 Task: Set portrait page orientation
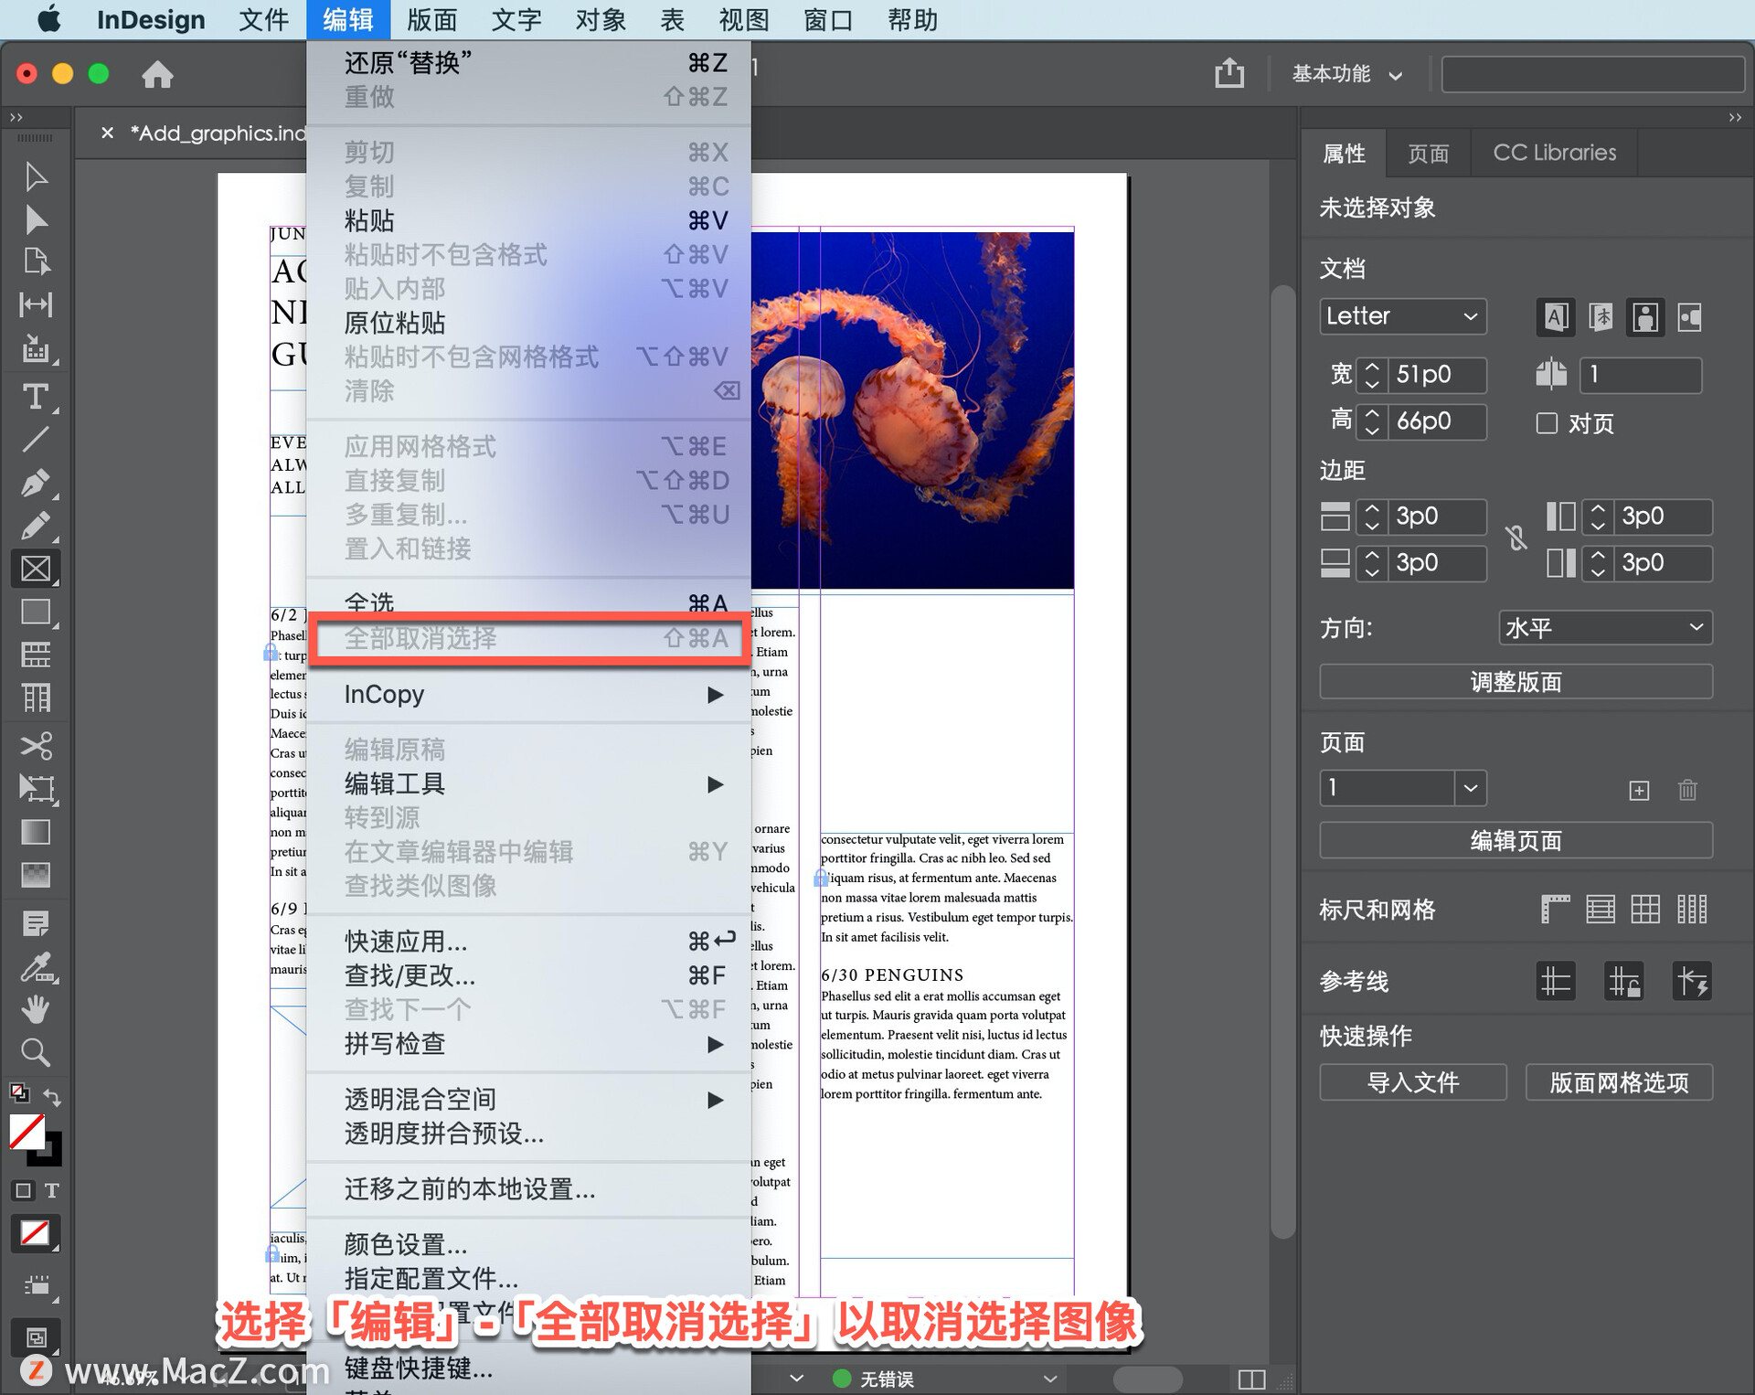point(1644,317)
